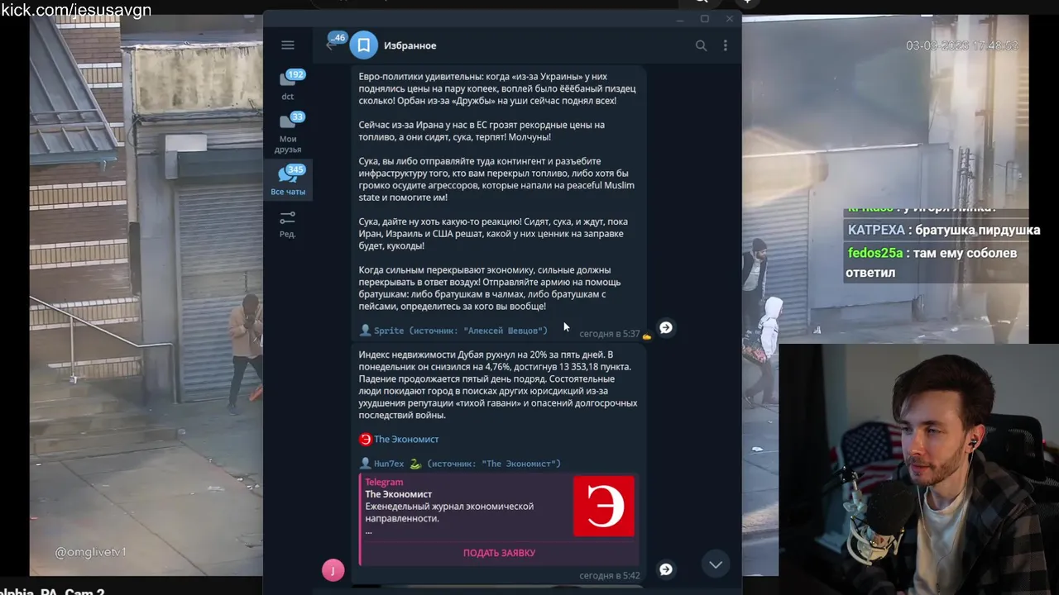Forward the message sent at 5:42
This screenshot has height=595, width=1059.
665,569
